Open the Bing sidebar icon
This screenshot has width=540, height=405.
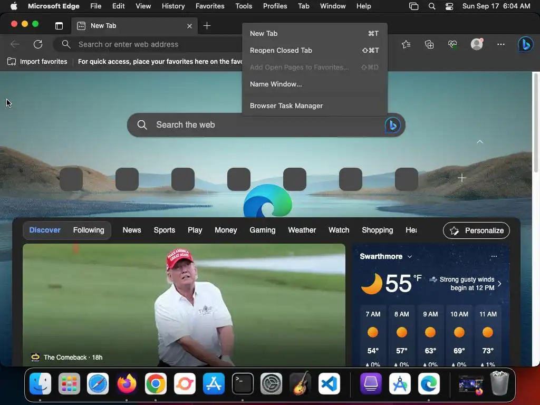(x=526, y=44)
